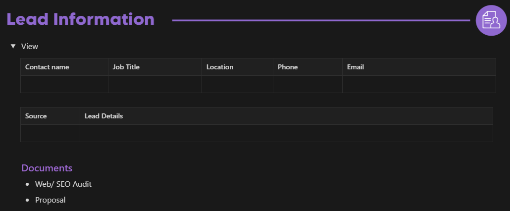Select the Job Title column header

[126, 67]
